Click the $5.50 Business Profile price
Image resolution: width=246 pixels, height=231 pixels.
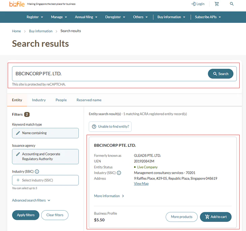click(99, 220)
